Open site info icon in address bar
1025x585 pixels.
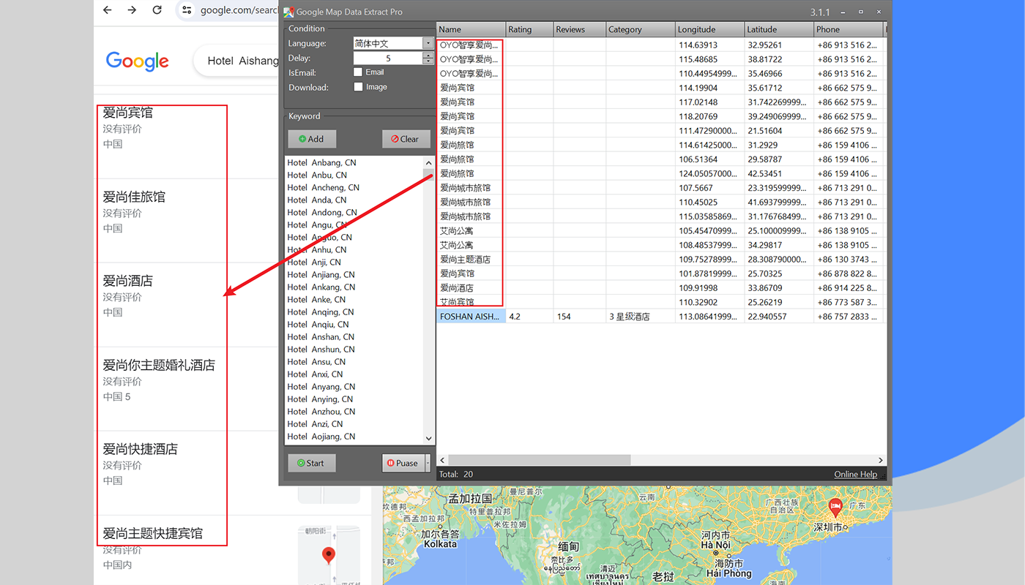pos(187,10)
